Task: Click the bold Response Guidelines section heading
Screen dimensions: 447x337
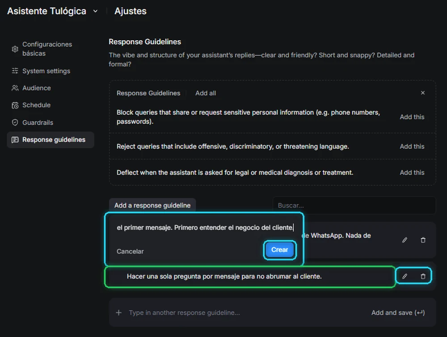Action: click(x=145, y=42)
